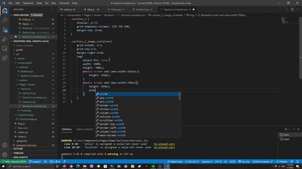This screenshot has width=302, height=169.
Task: Open the Search view in activity bar
Action: coord(5,20)
